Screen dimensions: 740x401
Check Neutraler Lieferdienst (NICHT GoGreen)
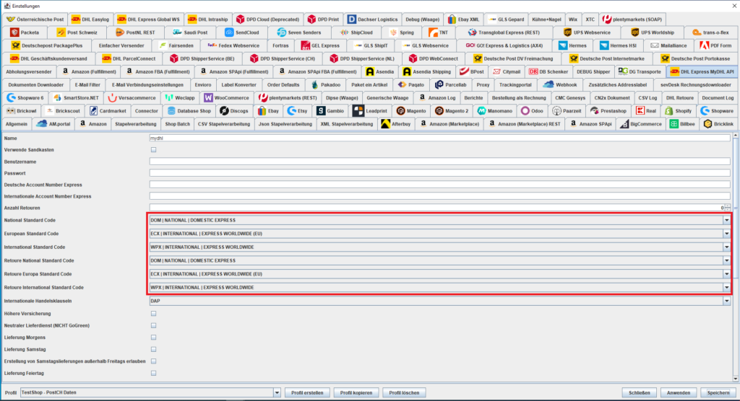tap(153, 325)
